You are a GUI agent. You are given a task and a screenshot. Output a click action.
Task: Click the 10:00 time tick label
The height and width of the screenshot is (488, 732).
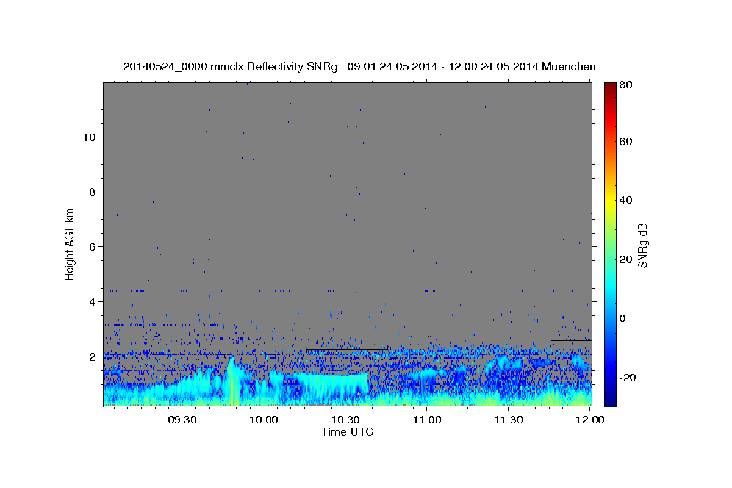264,420
